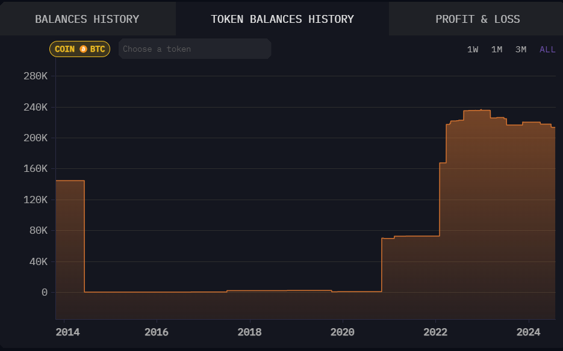Click the 280K y-axis label
This screenshot has width=563, height=351.
(36, 76)
